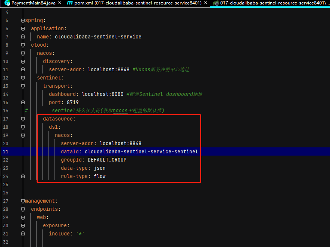This screenshot has height=247, width=330.
Task: Fold the datasource block on line 17
Action: (23, 119)
